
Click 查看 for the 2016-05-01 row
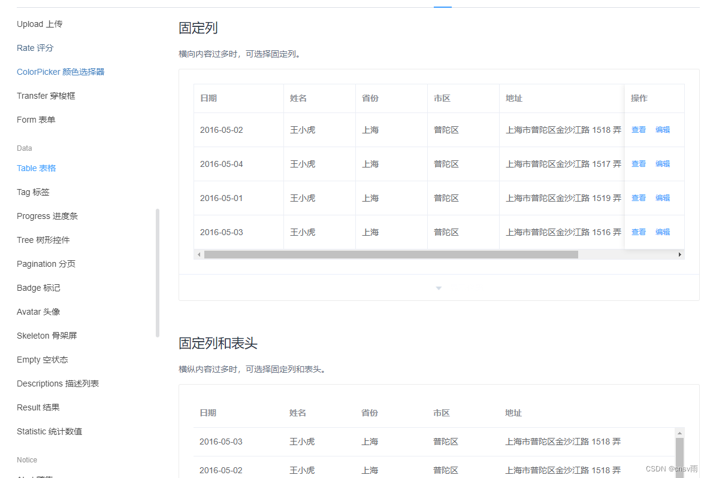click(x=639, y=198)
